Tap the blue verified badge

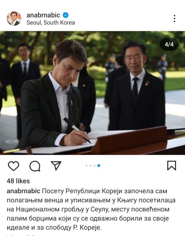coord(66,15)
